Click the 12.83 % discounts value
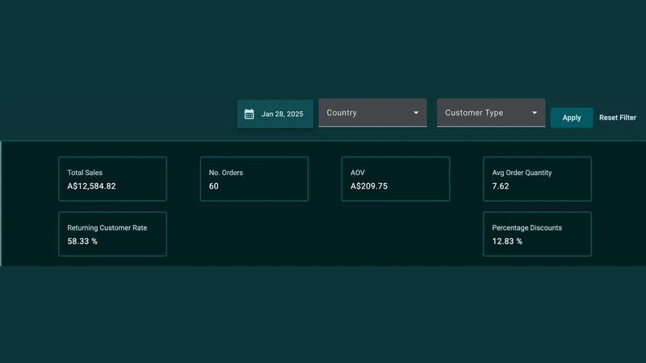Screen dimensions: 646x363 pos(507,241)
